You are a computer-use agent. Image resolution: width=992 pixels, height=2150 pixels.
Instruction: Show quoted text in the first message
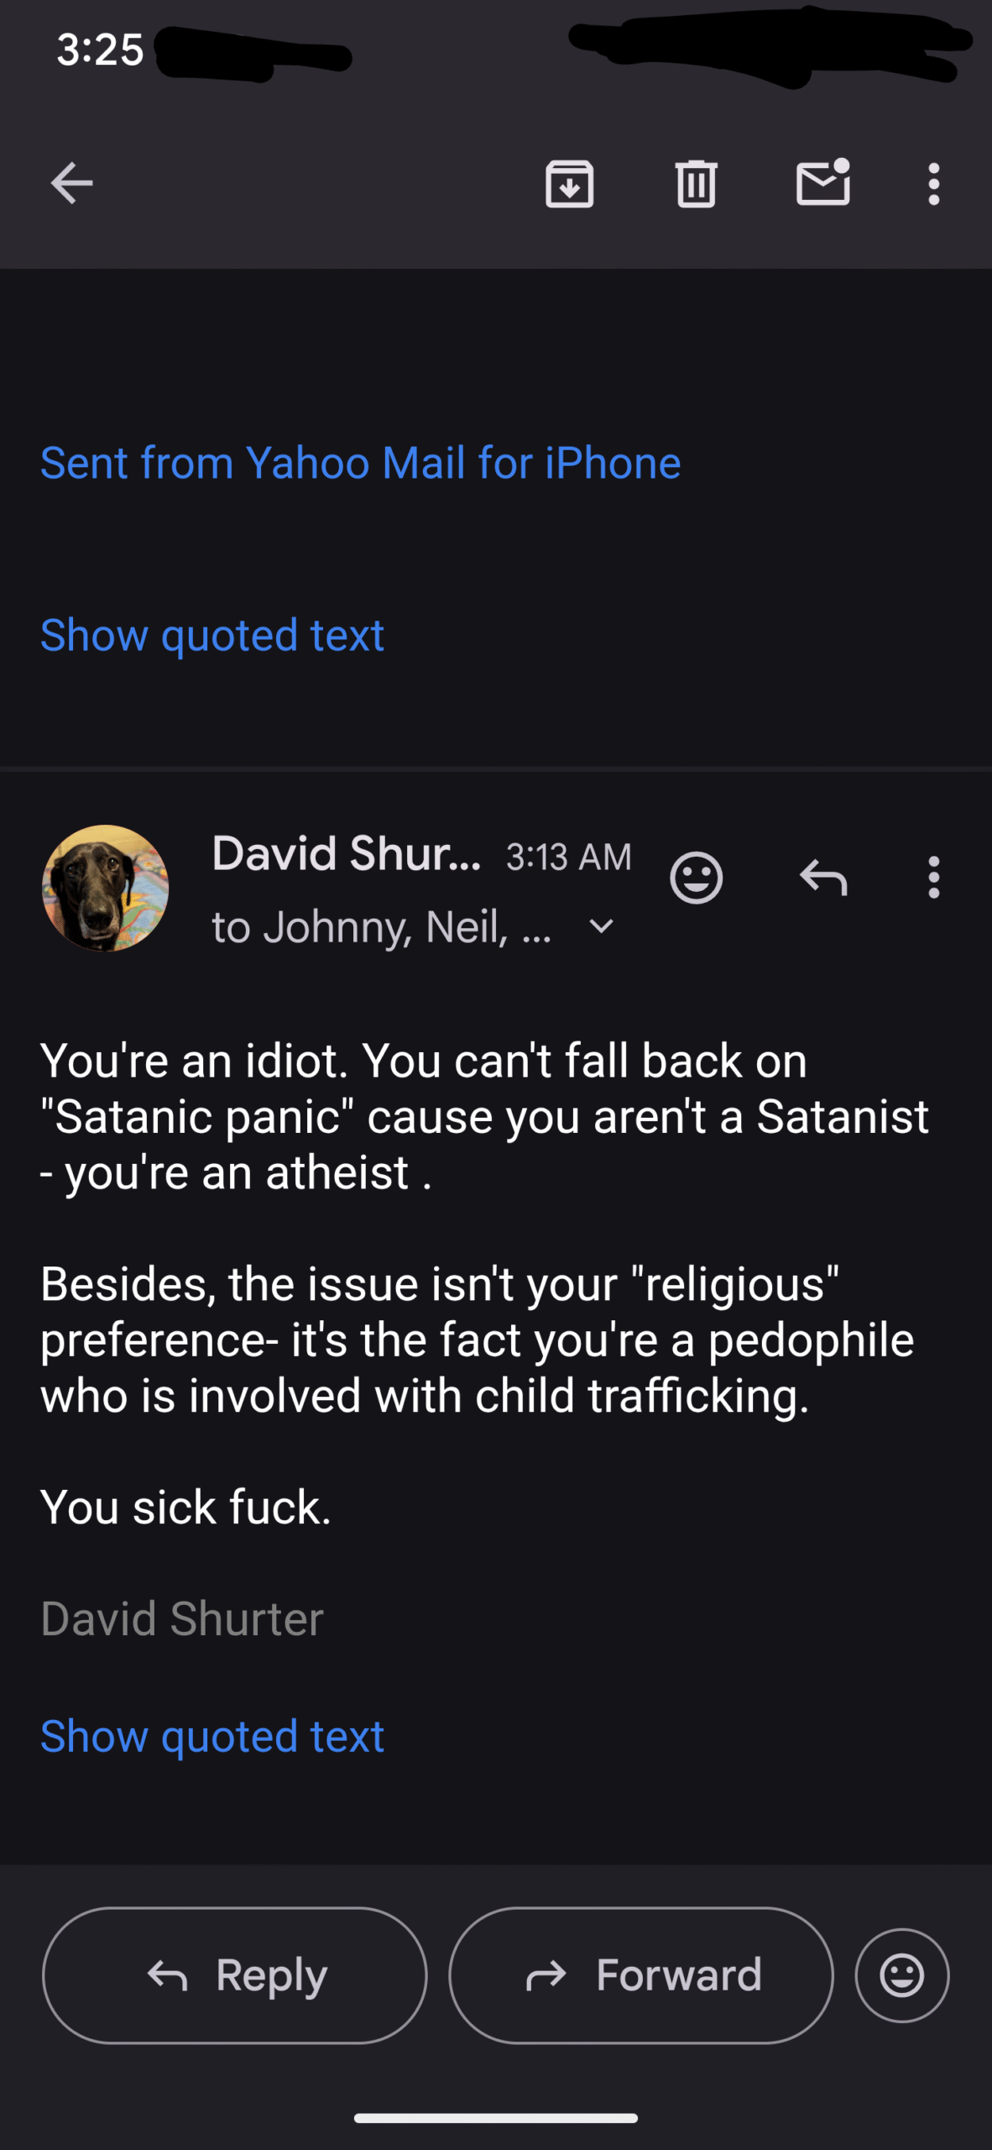click(212, 635)
